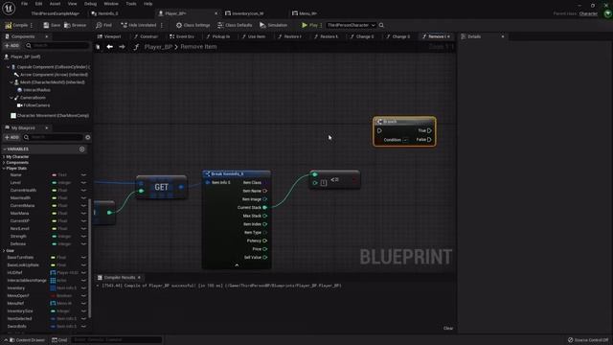
Task: Switch to the InventoryIcon widget tab
Action: (x=244, y=13)
